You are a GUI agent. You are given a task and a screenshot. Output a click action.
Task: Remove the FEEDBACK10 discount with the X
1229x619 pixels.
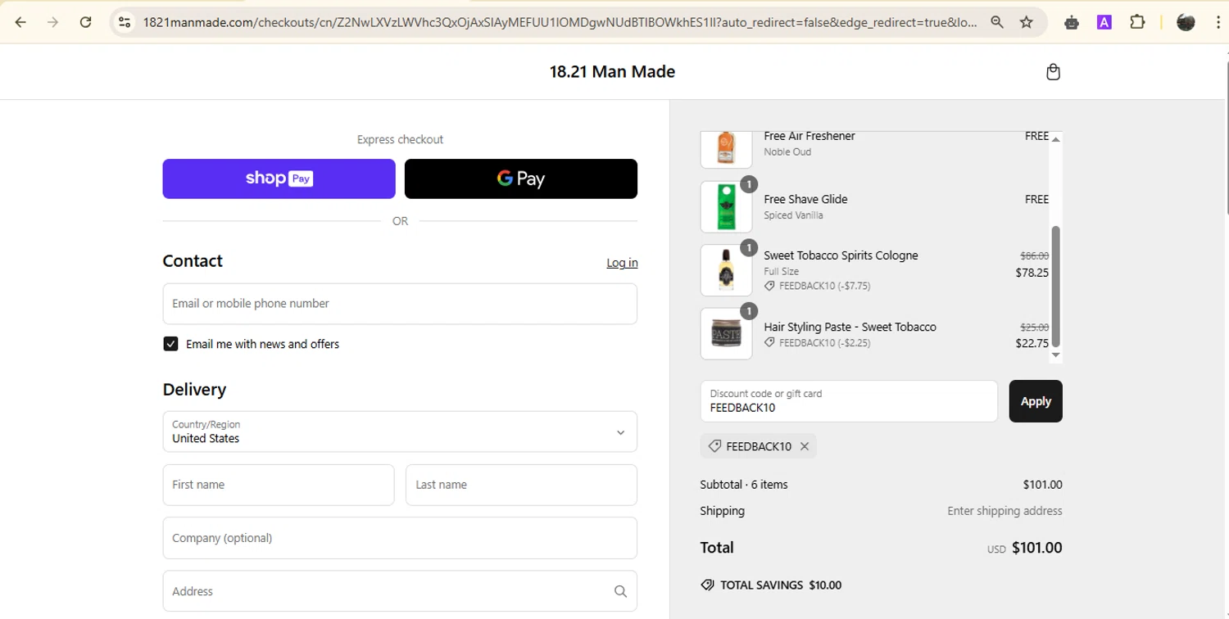(x=805, y=446)
